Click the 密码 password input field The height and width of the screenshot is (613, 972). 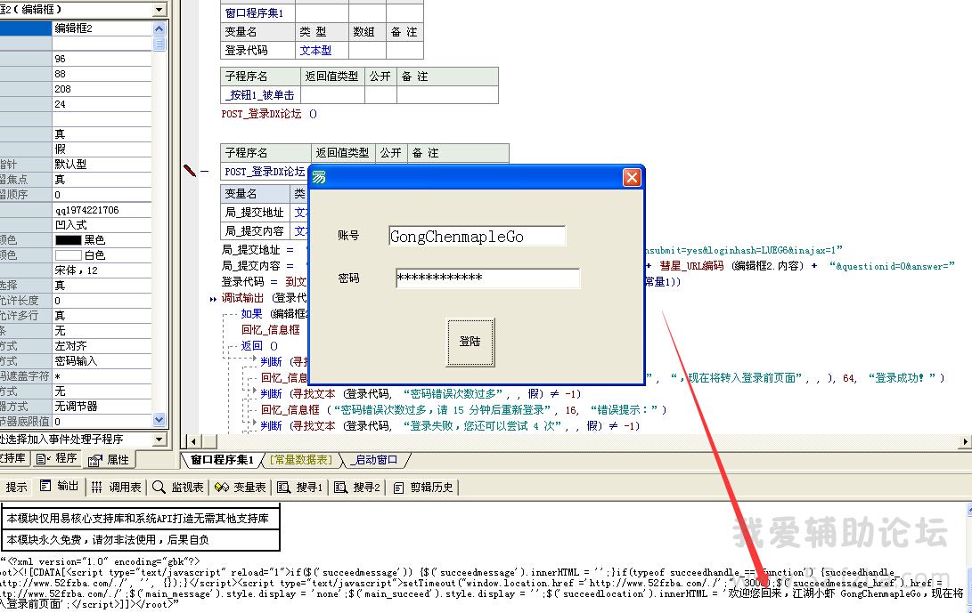pyautogui.click(x=487, y=278)
